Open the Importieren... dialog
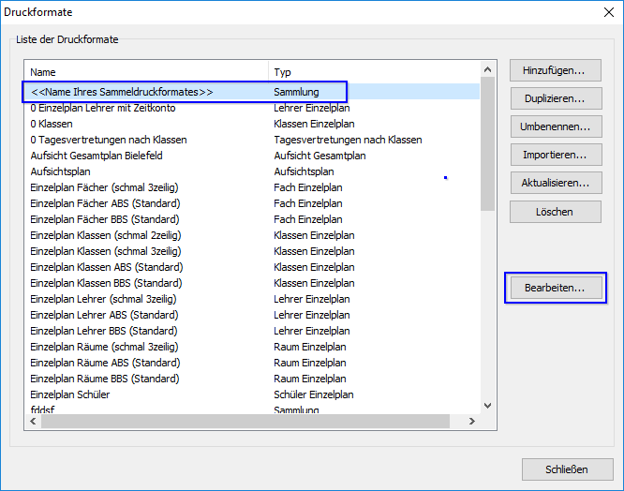The height and width of the screenshot is (491, 624). [x=556, y=155]
